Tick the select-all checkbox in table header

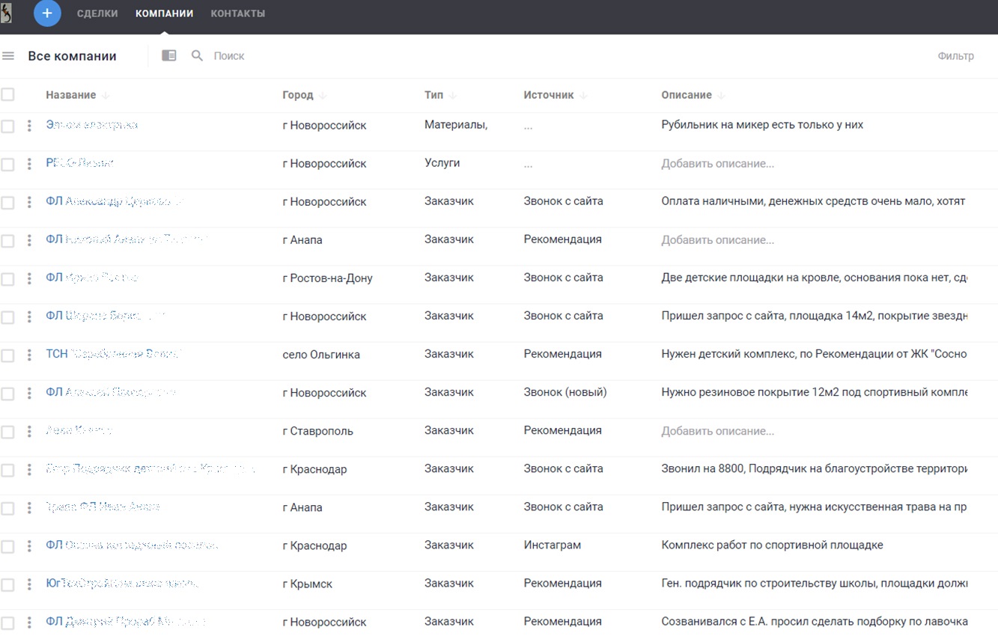click(x=7, y=95)
